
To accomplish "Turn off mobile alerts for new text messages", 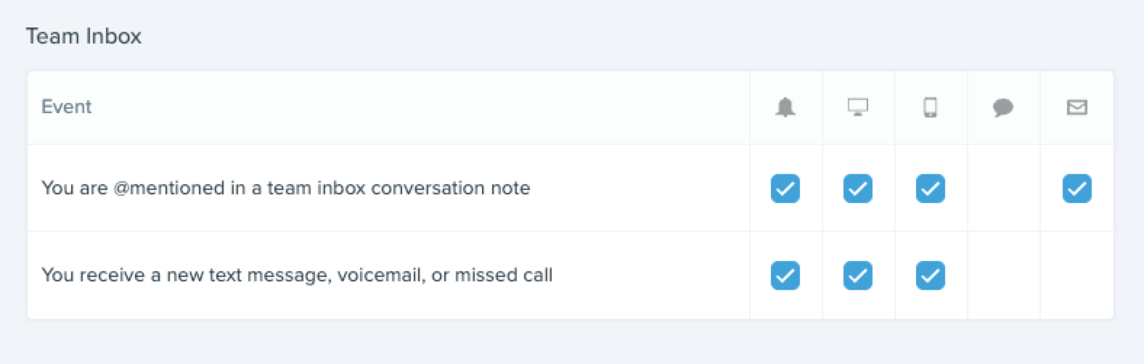I will 930,276.
